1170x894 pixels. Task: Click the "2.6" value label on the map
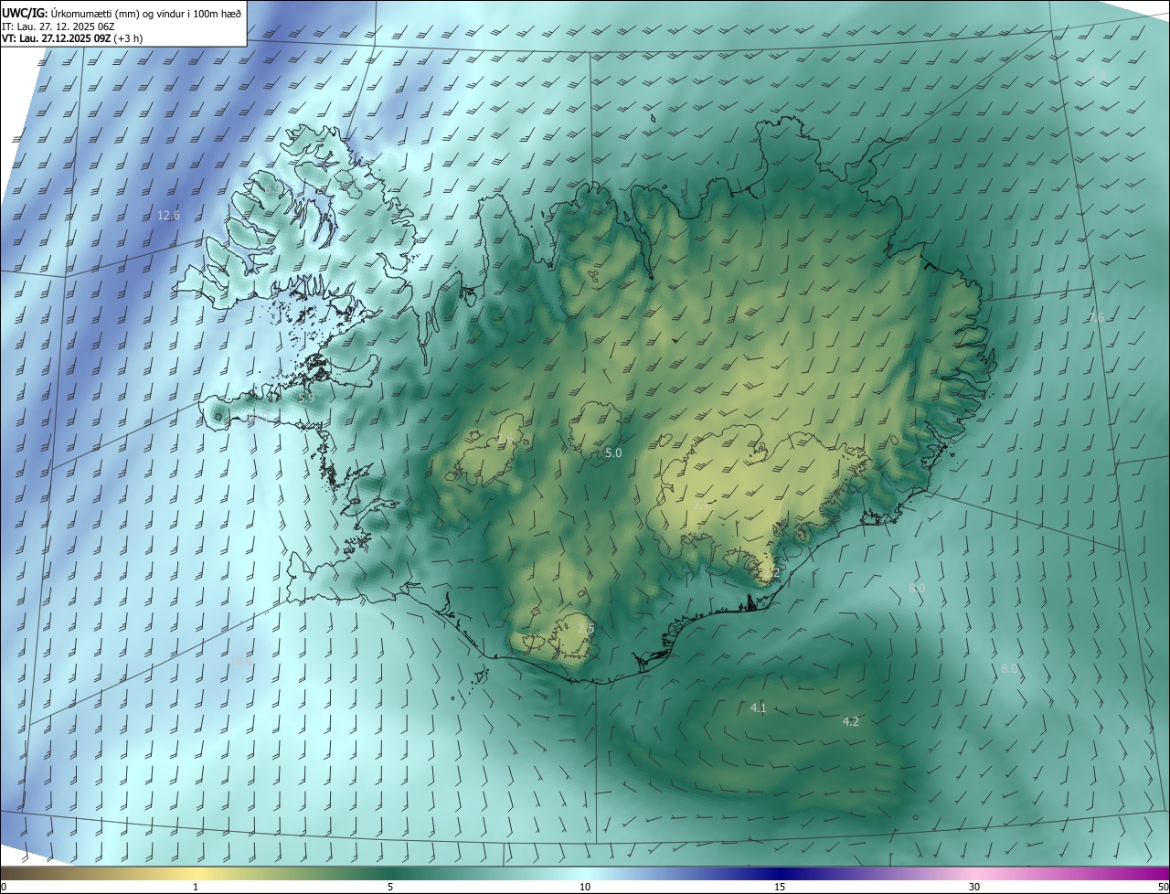[505, 440]
